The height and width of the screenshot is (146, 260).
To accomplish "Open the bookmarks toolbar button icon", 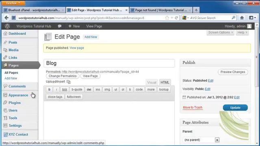I will point(252,18).
